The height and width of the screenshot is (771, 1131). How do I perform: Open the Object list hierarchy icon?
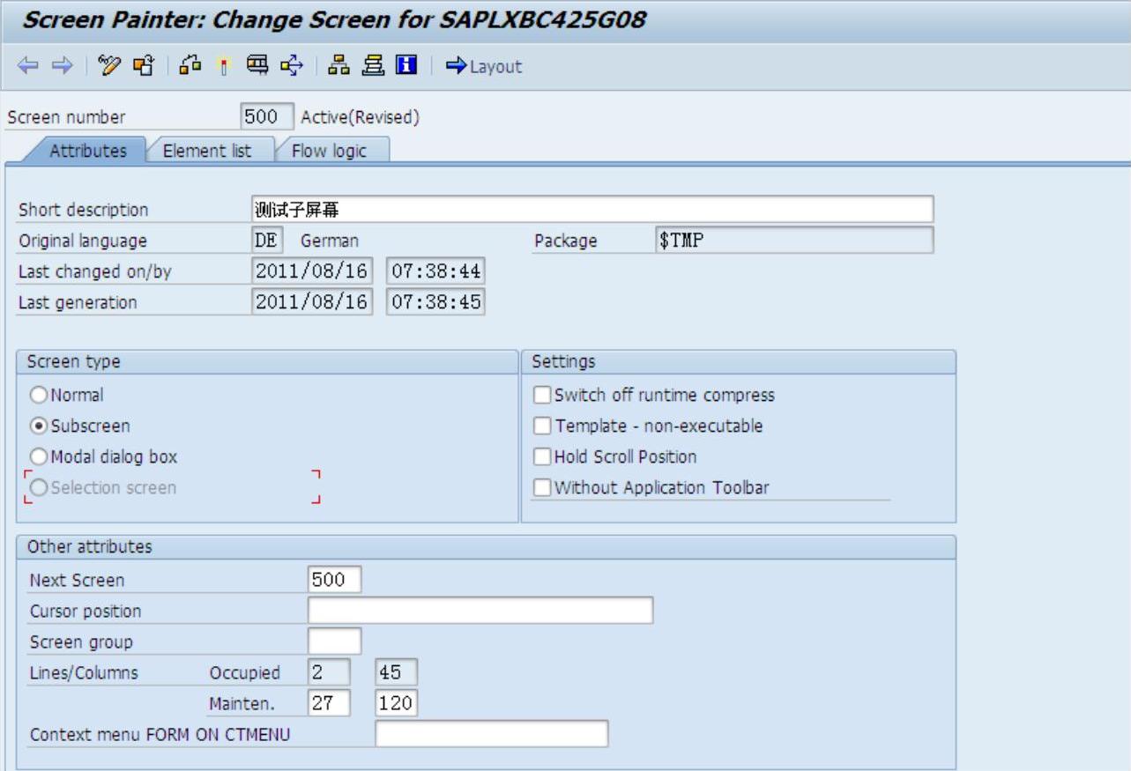[x=339, y=66]
